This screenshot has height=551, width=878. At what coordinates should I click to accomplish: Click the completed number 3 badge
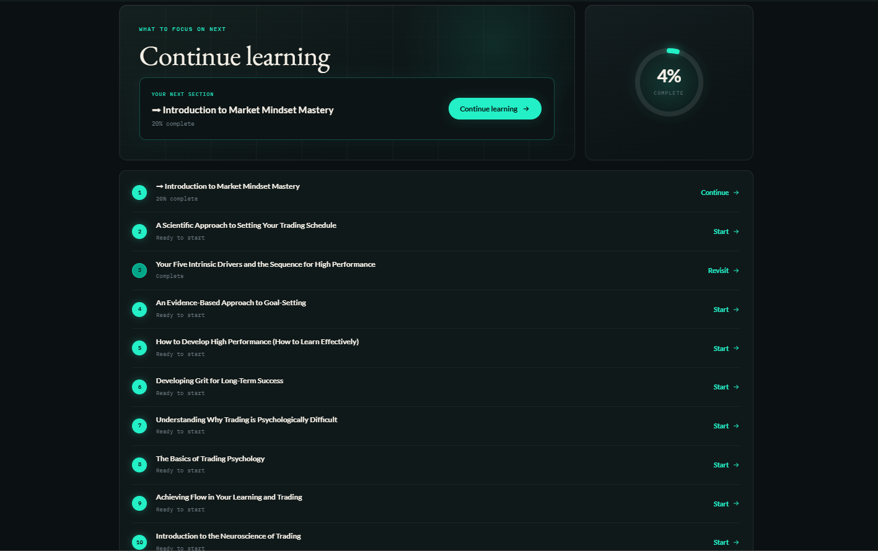tap(139, 271)
